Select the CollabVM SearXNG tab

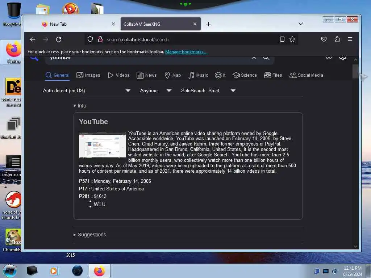(x=161, y=24)
